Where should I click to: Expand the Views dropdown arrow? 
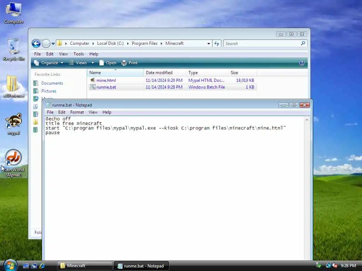coord(93,63)
